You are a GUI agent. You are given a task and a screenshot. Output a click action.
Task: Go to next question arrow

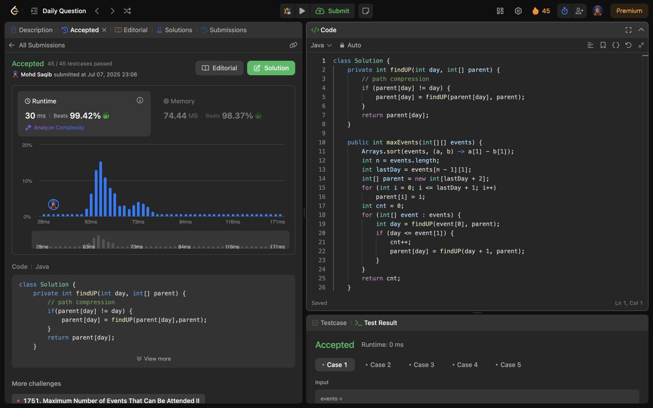[x=112, y=11]
